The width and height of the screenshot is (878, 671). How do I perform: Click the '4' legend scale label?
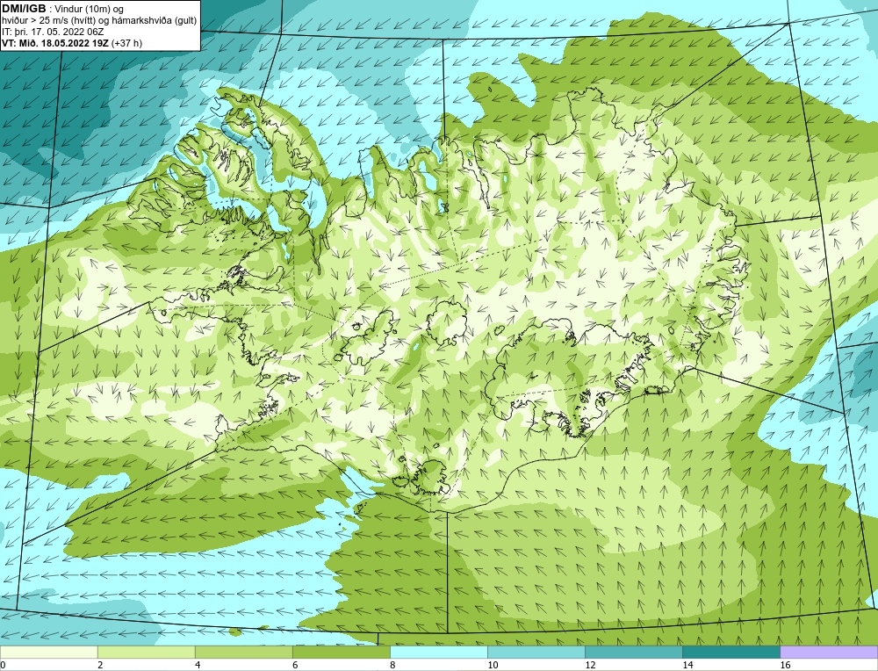pyautogui.click(x=198, y=665)
